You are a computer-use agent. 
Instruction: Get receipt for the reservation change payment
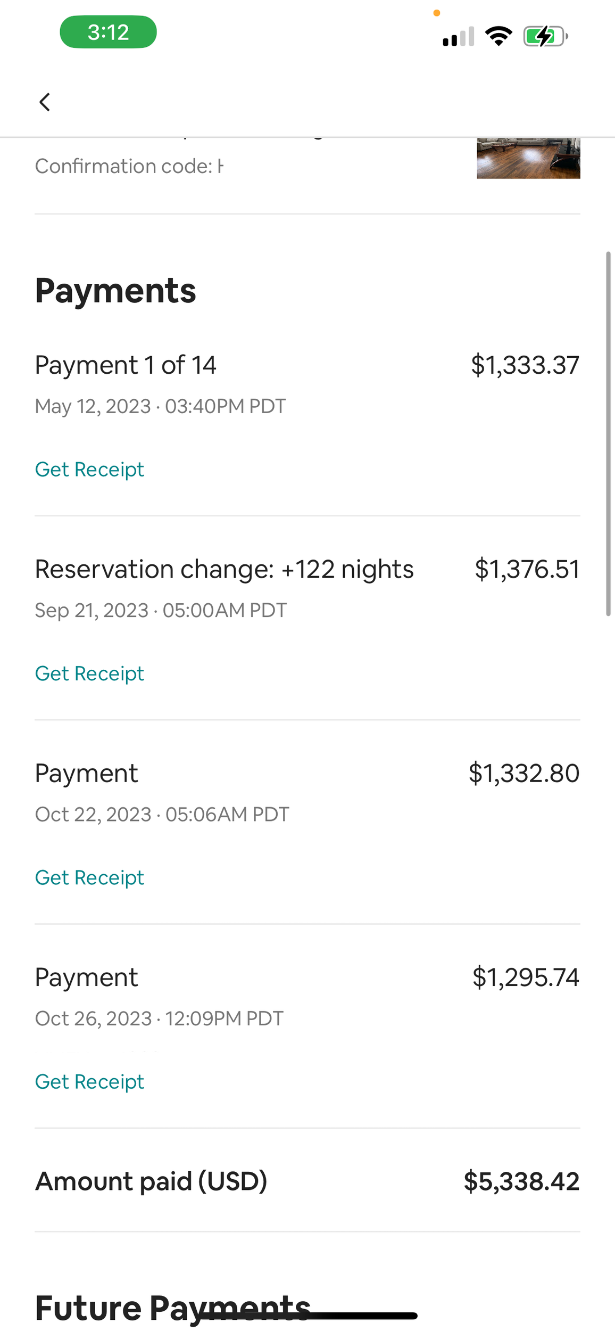89,673
